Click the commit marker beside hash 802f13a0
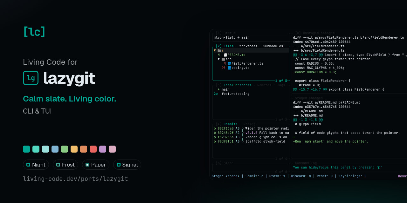This screenshot has width=407, height=203. (x=215, y=128)
